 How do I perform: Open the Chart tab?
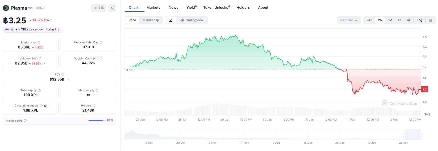134,7
